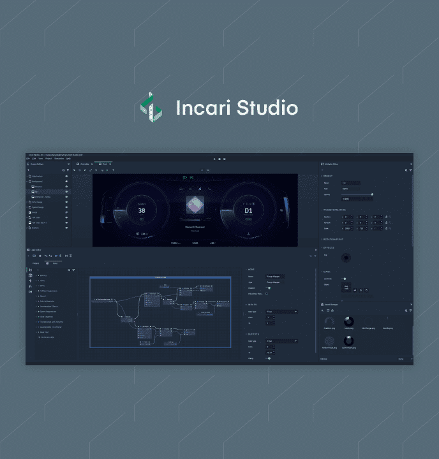
Task: Toggle visibility of the Background group
Action: pyautogui.click(x=66, y=182)
